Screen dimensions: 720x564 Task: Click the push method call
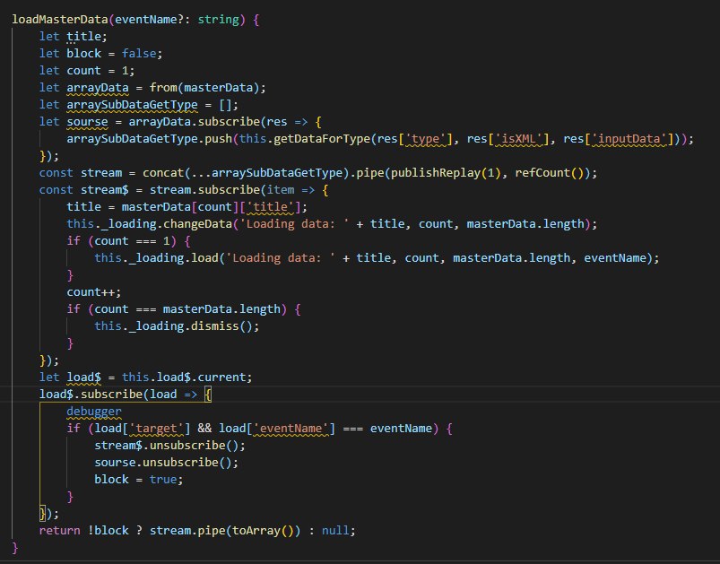(x=218, y=138)
